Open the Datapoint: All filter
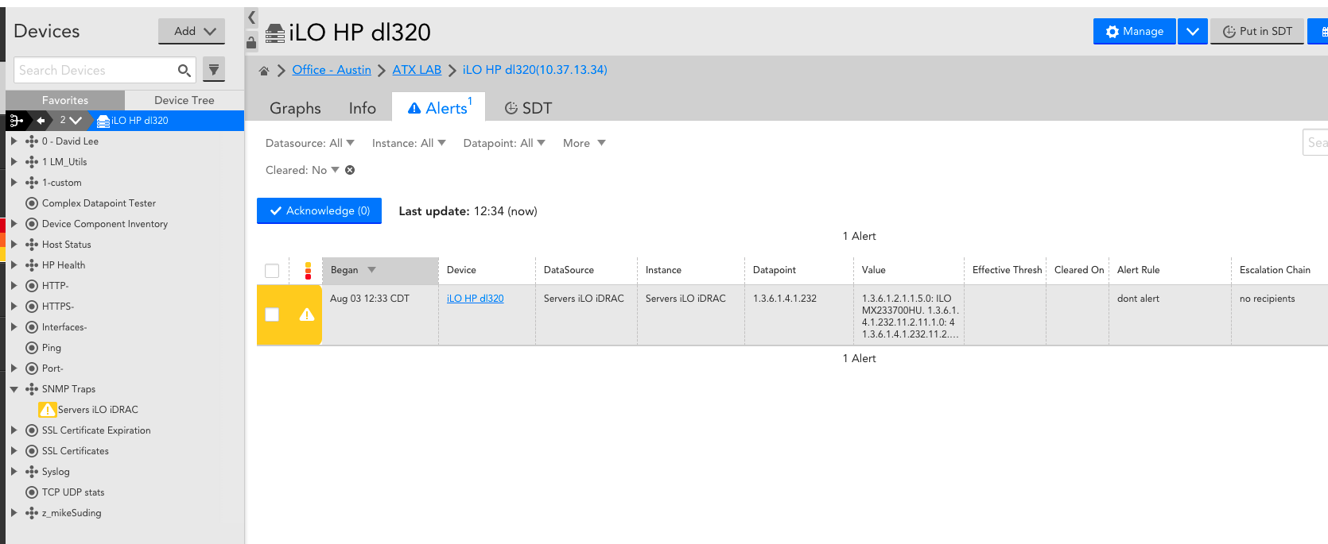 point(504,143)
